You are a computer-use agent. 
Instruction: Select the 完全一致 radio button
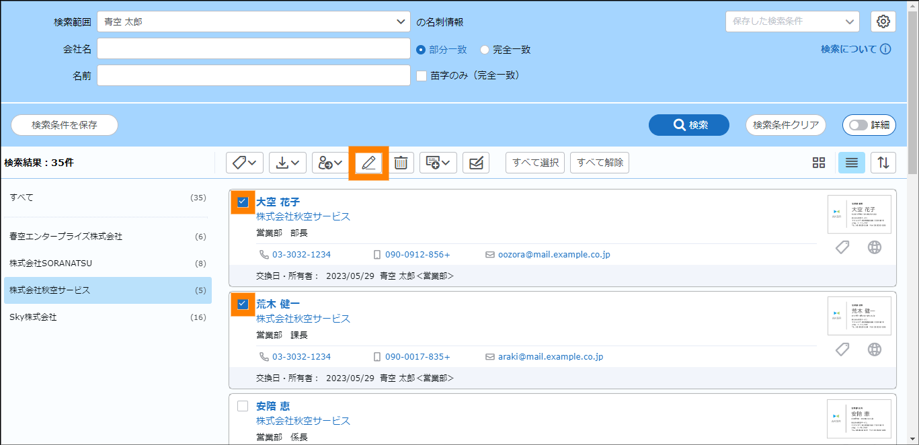pyautogui.click(x=485, y=50)
